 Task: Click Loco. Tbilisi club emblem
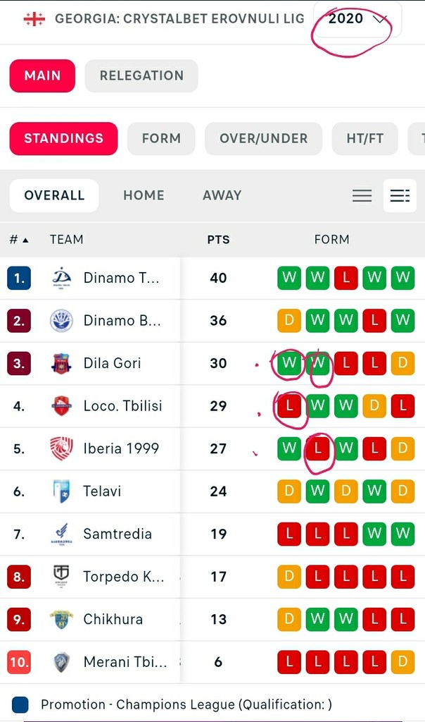pyautogui.click(x=61, y=406)
